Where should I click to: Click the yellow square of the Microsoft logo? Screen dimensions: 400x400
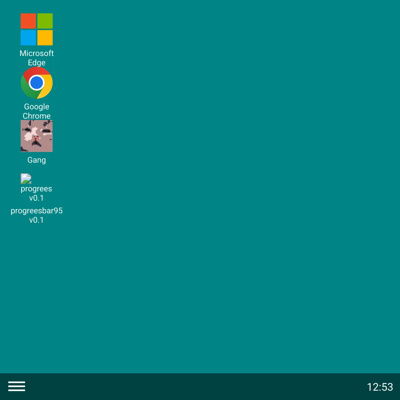(45, 38)
